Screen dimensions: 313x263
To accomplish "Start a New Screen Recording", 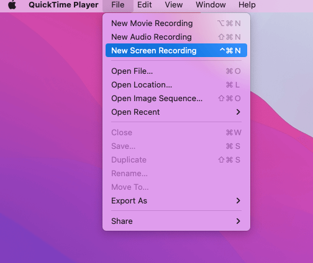I will click(176, 50).
